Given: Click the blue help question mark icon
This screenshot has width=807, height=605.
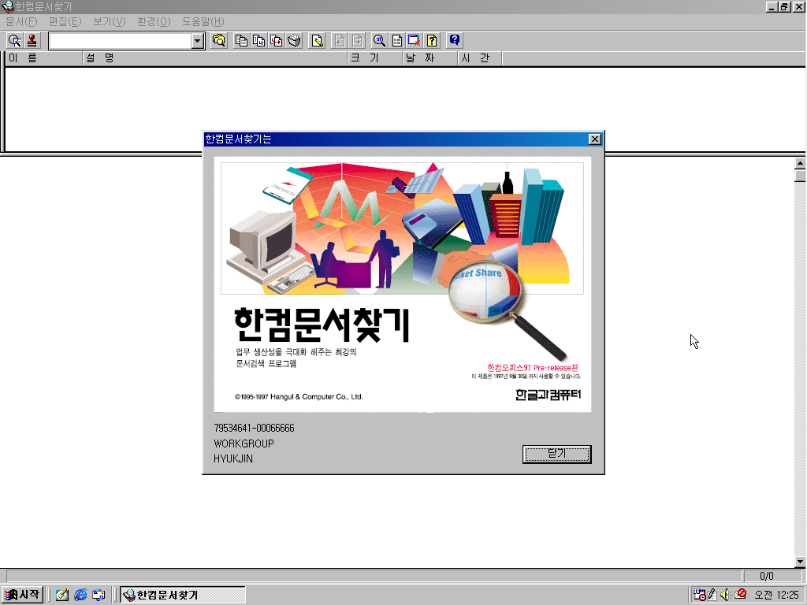Looking at the screenshot, I should tap(455, 41).
